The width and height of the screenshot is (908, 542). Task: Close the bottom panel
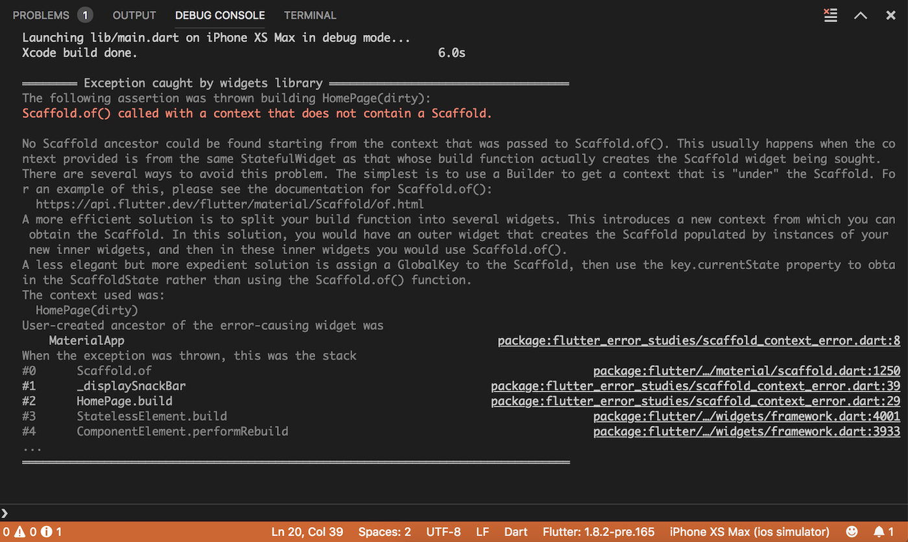(x=890, y=16)
